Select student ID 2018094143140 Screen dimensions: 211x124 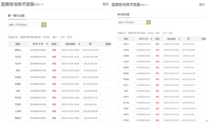click(143, 62)
